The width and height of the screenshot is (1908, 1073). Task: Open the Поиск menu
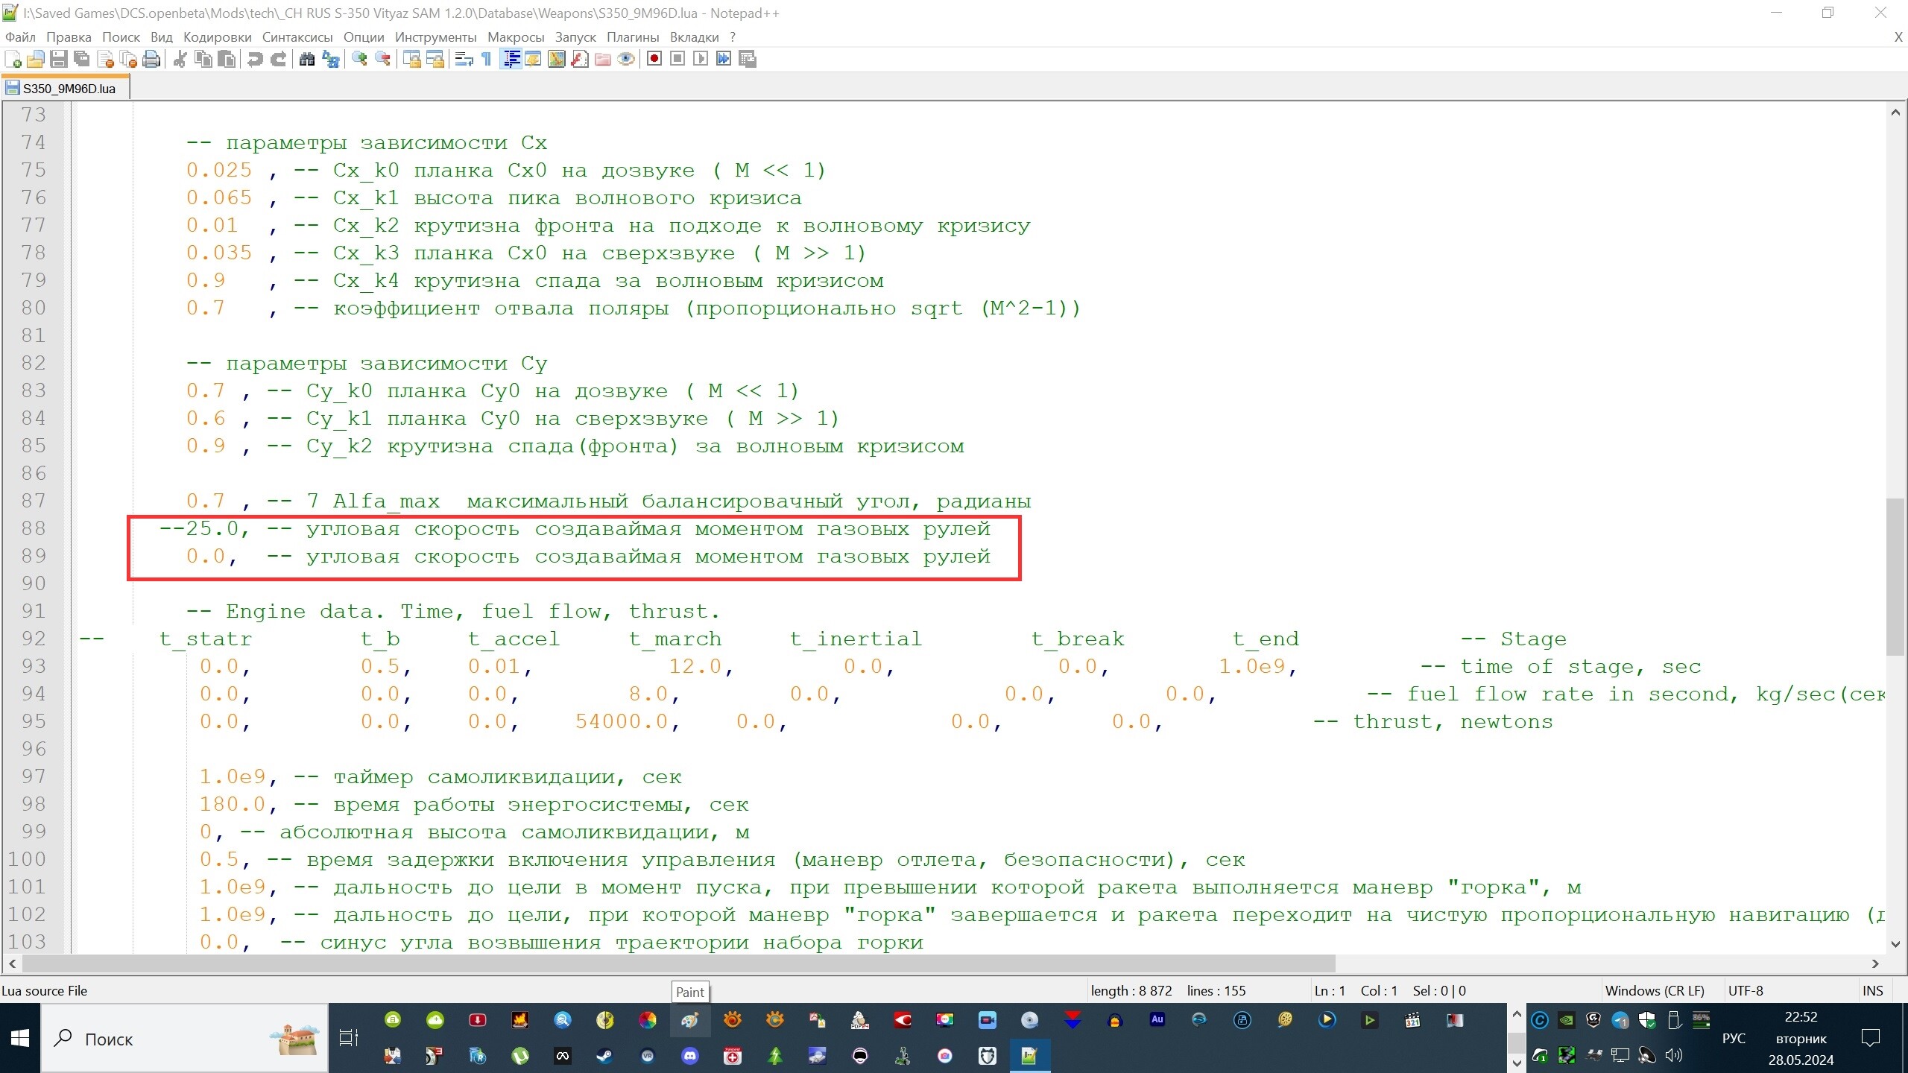point(121,37)
